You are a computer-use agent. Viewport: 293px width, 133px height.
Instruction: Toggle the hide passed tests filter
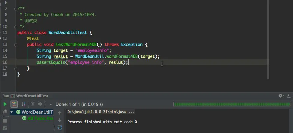click(x=14, y=104)
